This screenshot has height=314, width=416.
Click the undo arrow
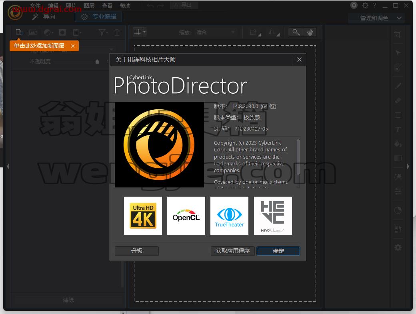(x=150, y=6)
